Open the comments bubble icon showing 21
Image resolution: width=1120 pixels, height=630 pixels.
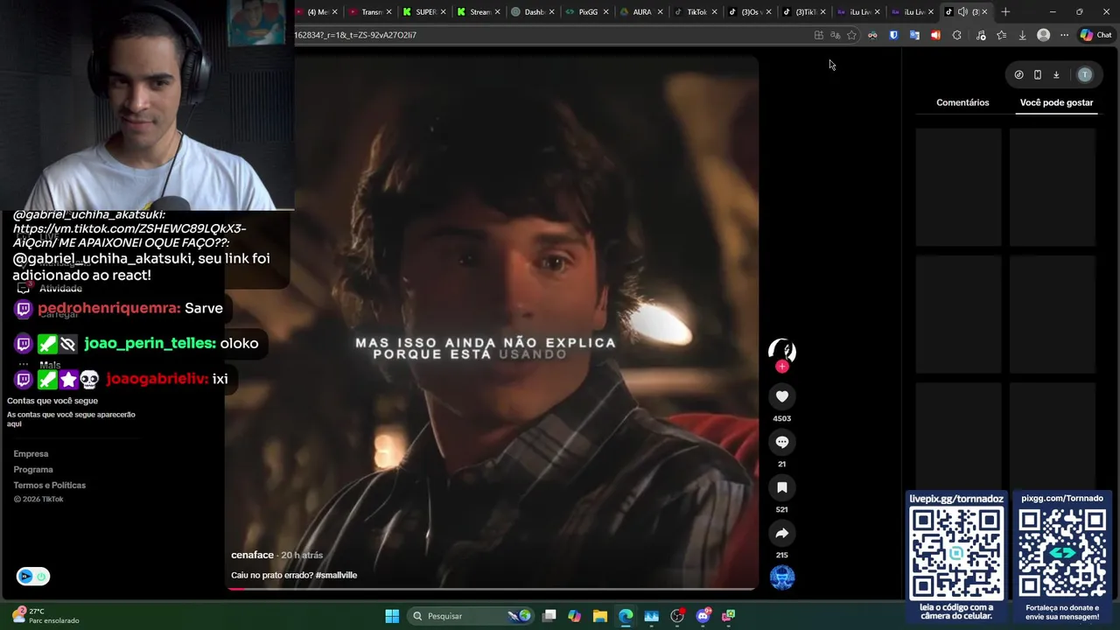[x=781, y=442]
